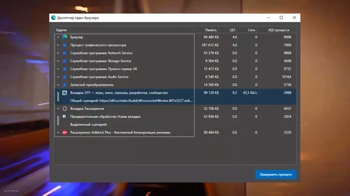
Task: Click the puzzle icon beside Запасной преобразователь
Action: click(65, 85)
